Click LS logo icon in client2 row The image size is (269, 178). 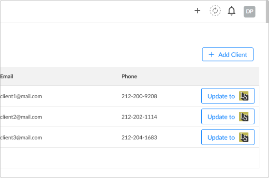[x=244, y=117]
